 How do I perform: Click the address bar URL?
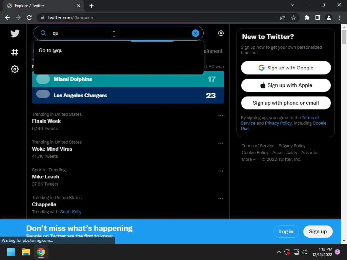(70, 18)
